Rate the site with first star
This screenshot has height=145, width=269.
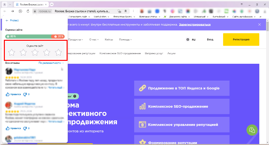coord(12,52)
